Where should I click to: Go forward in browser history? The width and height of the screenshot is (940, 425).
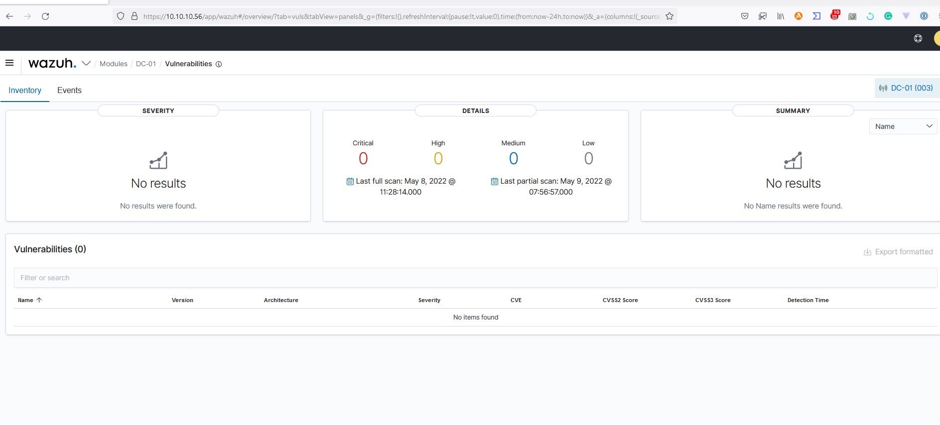27,16
